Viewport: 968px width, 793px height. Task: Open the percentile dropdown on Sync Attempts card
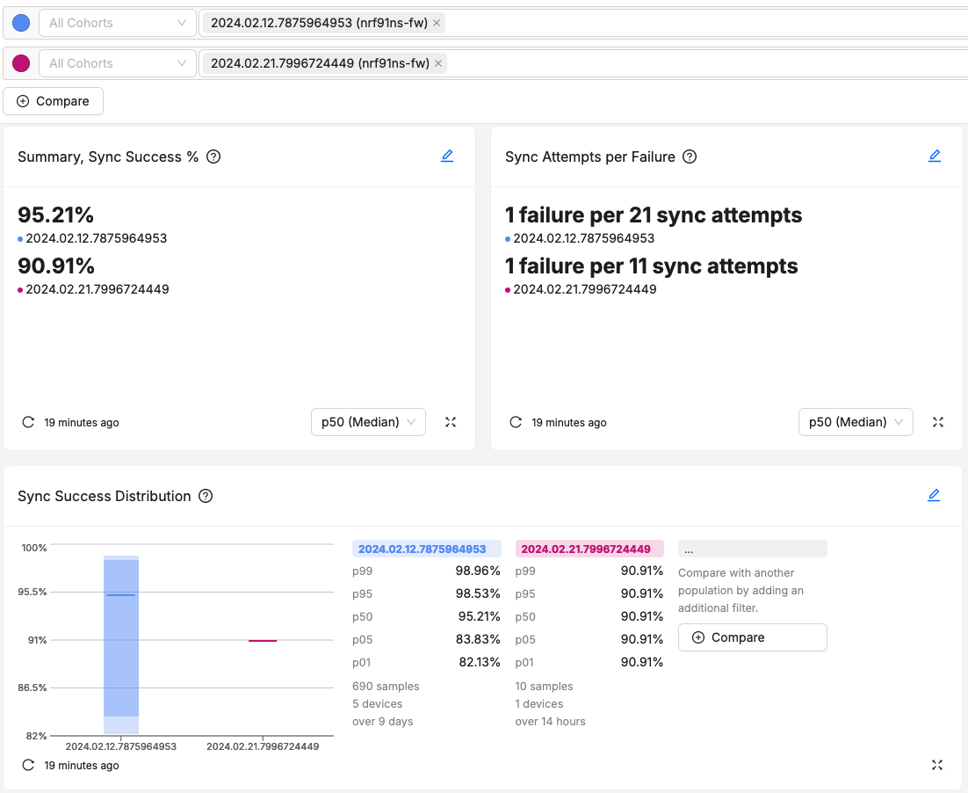click(x=856, y=422)
